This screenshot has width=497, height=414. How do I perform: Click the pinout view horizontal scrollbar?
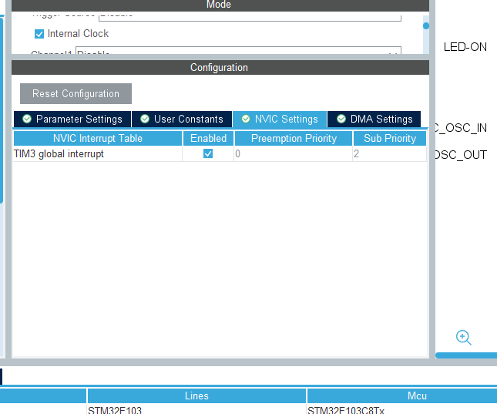tap(466, 355)
